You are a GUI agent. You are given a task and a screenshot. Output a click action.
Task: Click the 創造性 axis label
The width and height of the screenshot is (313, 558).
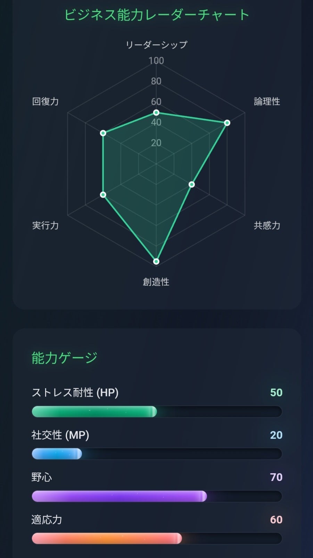coord(156,282)
